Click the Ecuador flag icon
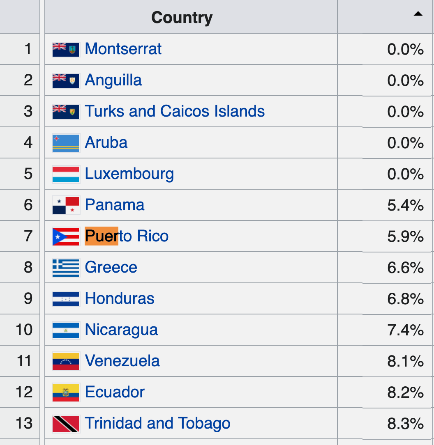434x445 pixels. coord(66,392)
